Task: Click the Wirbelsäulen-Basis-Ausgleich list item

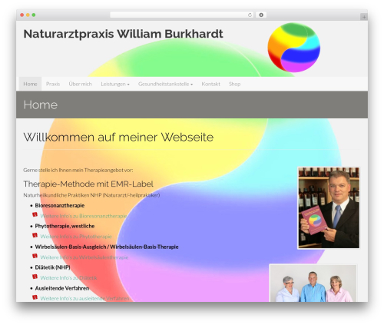Action: (x=107, y=247)
